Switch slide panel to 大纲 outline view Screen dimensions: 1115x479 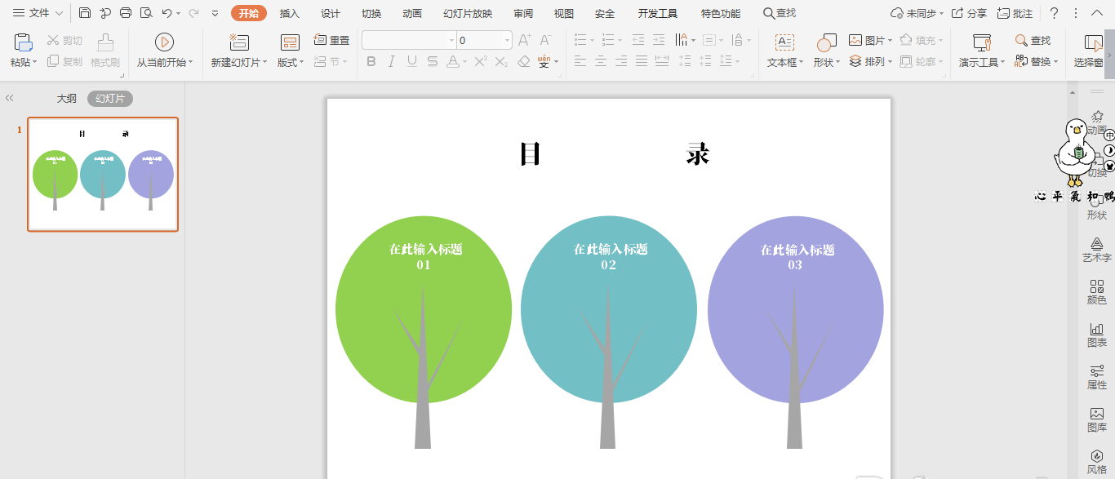[66, 99]
